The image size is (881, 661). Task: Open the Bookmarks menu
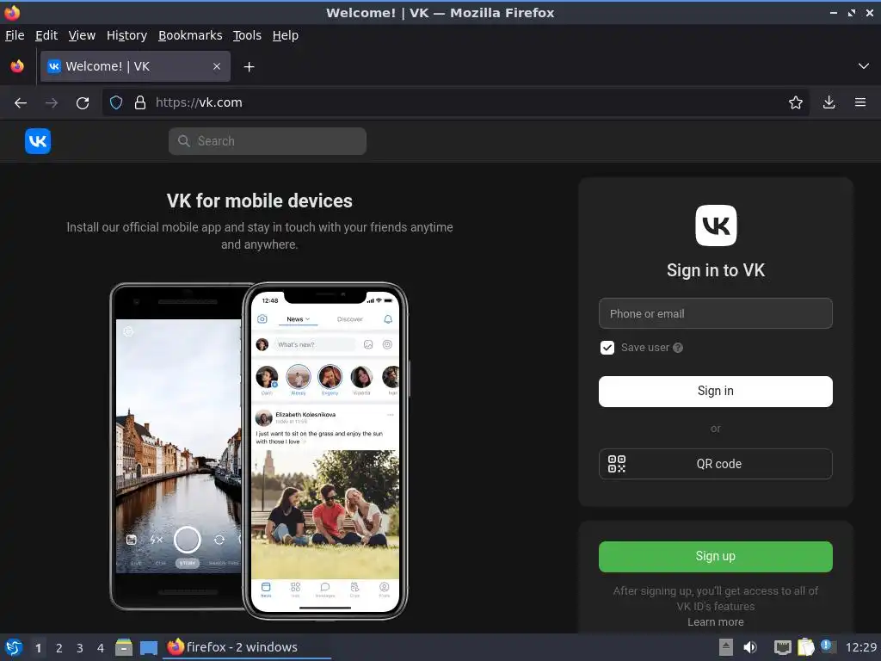pyautogui.click(x=190, y=35)
